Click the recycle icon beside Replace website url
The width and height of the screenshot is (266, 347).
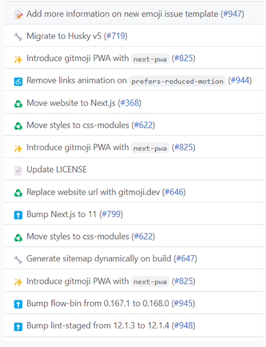tap(19, 193)
